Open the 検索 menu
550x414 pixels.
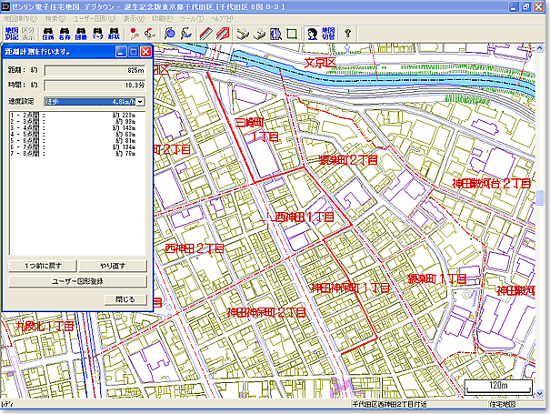[55, 18]
